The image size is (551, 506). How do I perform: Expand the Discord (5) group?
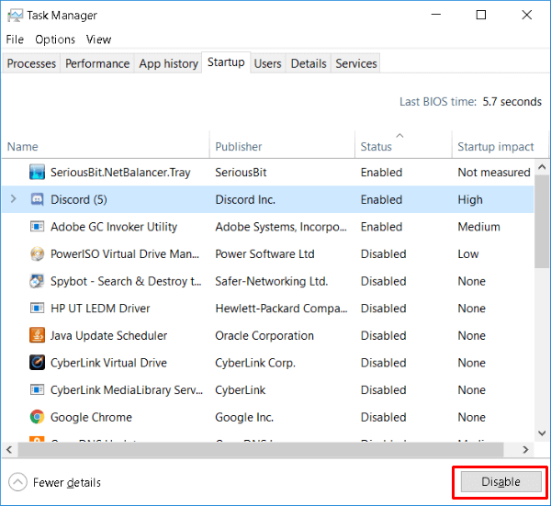tap(14, 199)
